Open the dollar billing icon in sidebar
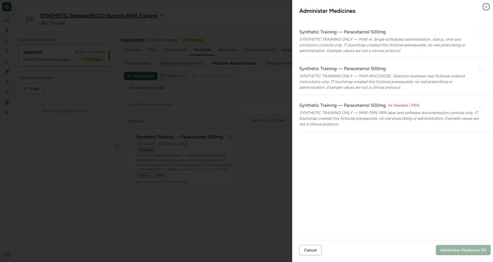Screen dimensions: 493x262 (7, 102)
